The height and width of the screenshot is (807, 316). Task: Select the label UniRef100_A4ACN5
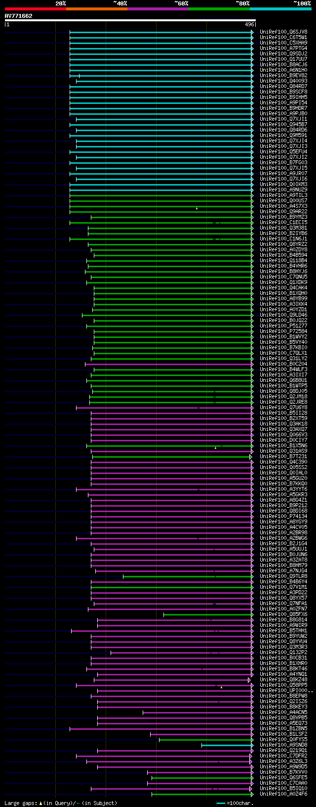(x=283, y=712)
